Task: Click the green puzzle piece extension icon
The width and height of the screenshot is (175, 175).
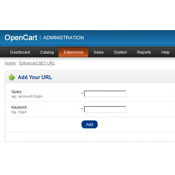Action: tap(12, 77)
